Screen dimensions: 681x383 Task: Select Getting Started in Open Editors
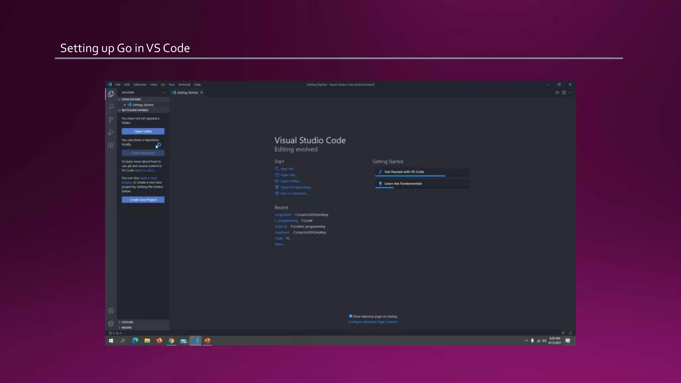[143, 105]
